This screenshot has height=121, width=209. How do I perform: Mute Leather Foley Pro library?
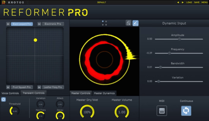pyautogui.click(x=39, y=87)
